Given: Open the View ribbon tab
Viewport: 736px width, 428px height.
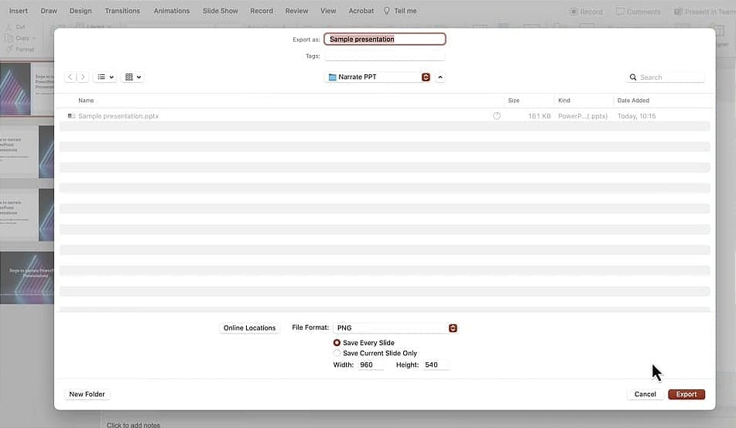Looking at the screenshot, I should click(328, 11).
